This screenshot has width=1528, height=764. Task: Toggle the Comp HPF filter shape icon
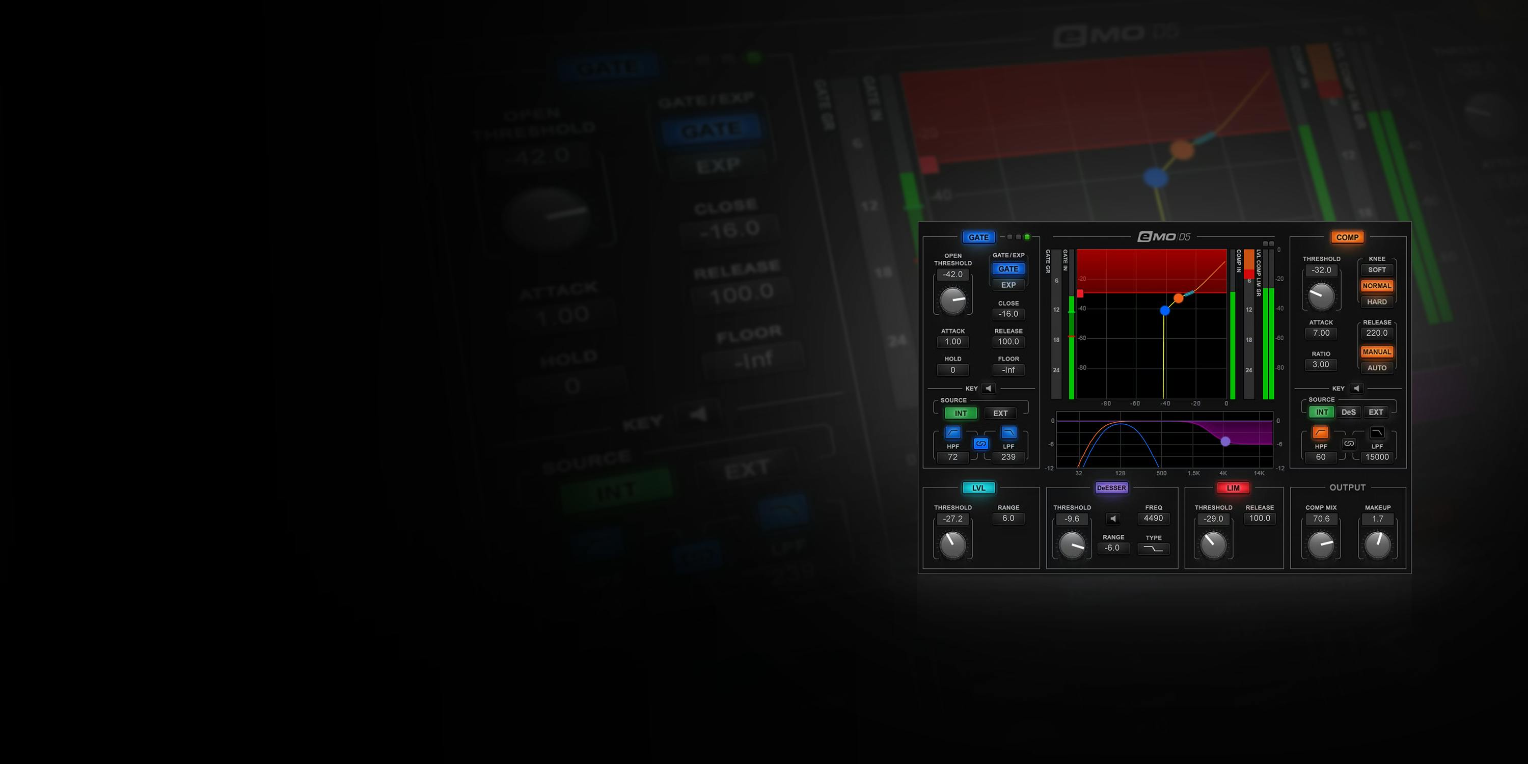click(x=1320, y=432)
